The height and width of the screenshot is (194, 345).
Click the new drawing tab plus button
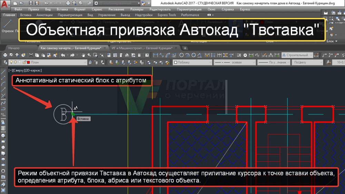[185, 48]
